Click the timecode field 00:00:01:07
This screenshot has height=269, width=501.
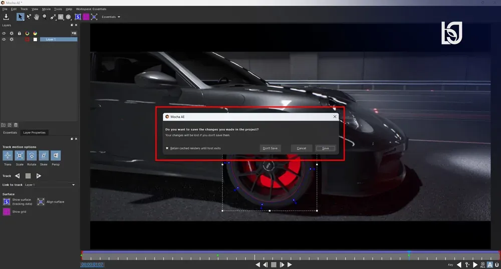(92, 264)
